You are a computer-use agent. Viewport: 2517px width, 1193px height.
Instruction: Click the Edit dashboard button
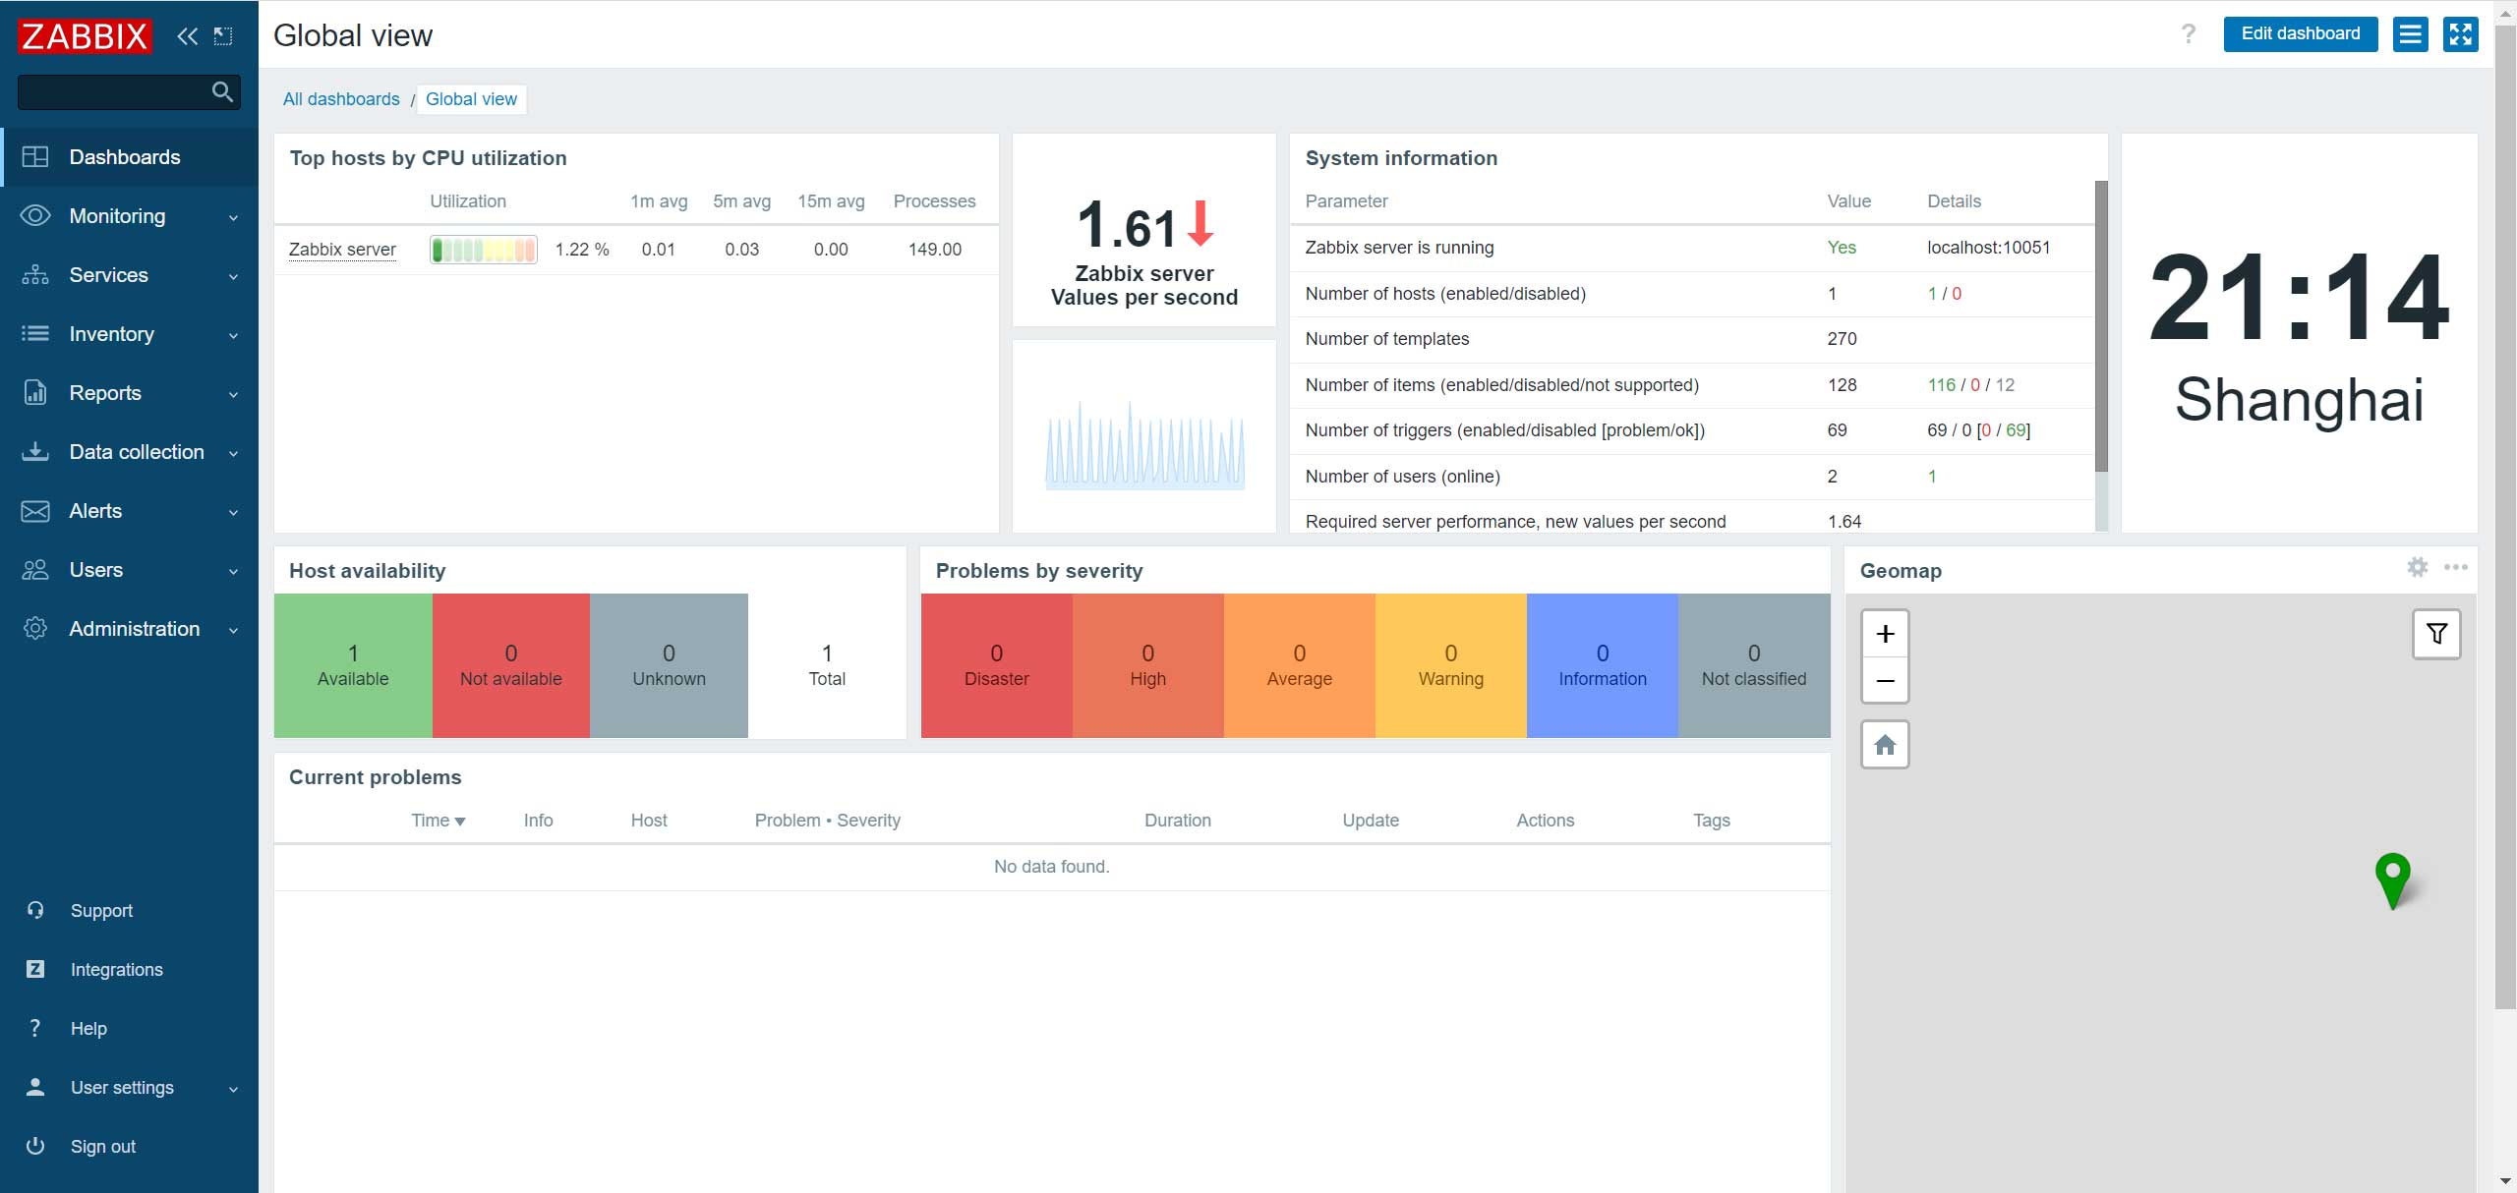[x=2300, y=34]
